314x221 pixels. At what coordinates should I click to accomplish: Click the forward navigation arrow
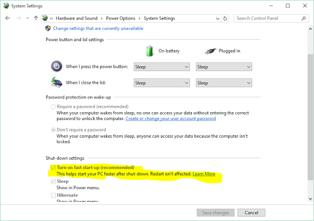click(x=19, y=18)
